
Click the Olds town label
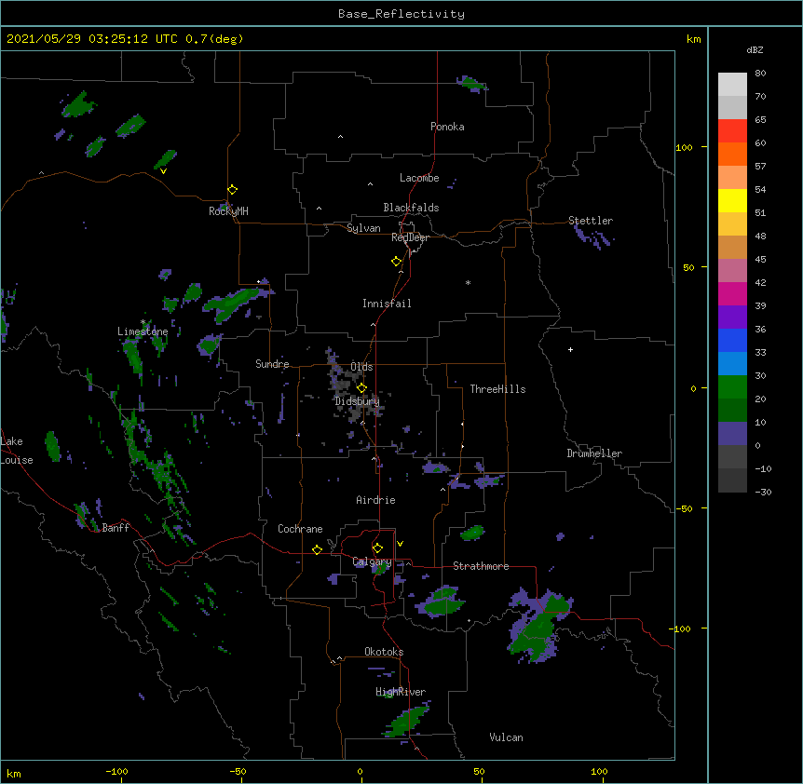[361, 367]
